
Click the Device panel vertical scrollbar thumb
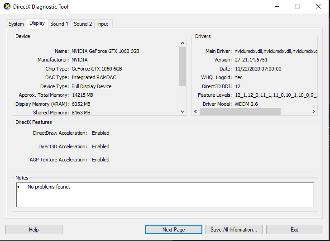183,66
